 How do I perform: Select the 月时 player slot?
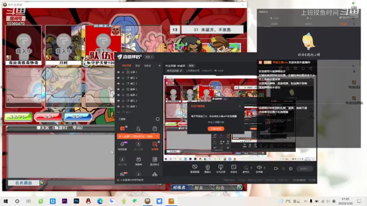pyautogui.click(x=63, y=45)
